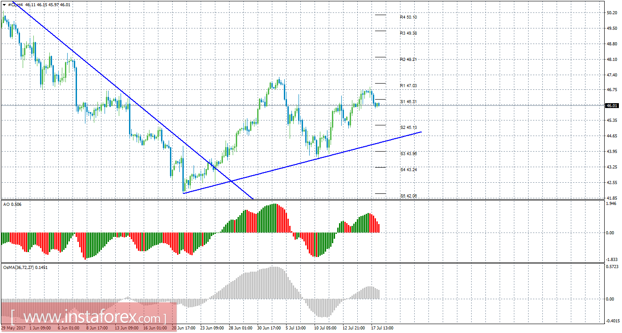Click the 12 Jul 21:00 time label
622x333 pixels.
point(353,329)
